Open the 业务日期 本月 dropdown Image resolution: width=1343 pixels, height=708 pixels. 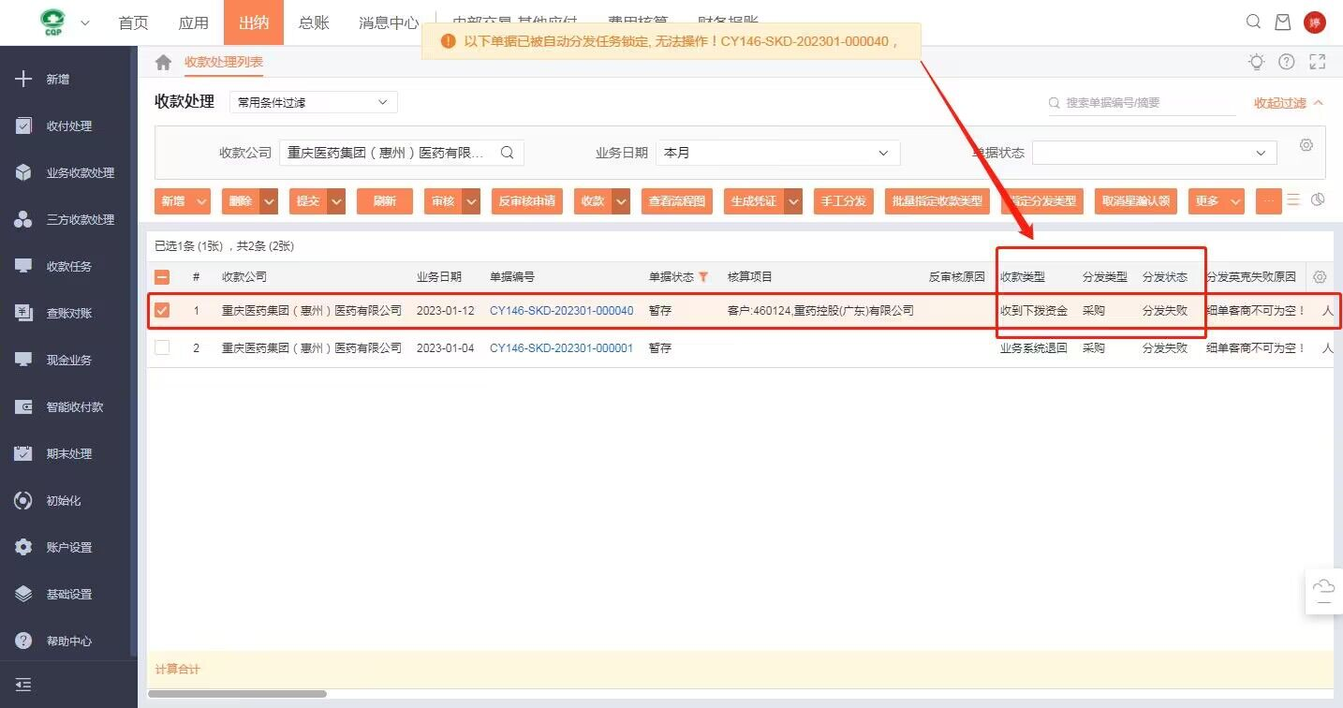[x=777, y=153]
